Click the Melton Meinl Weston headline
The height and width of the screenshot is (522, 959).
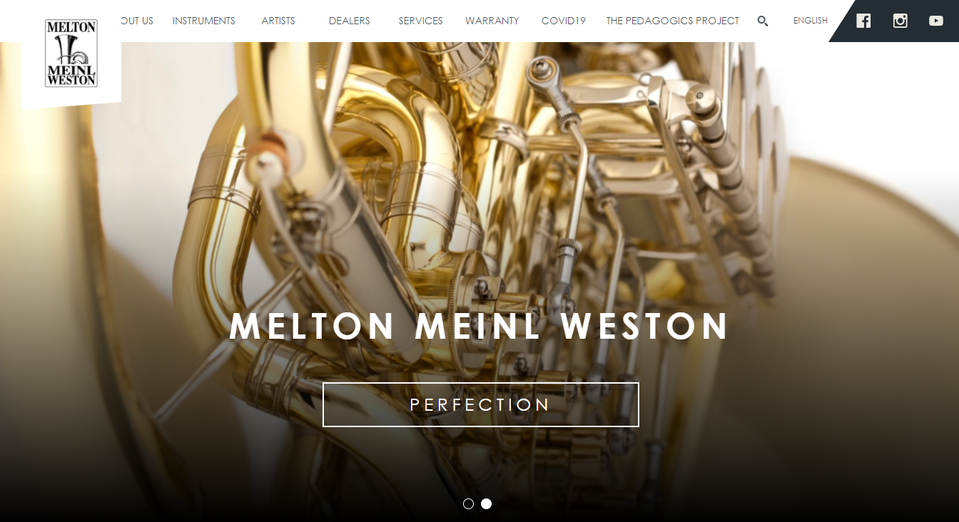point(479,326)
